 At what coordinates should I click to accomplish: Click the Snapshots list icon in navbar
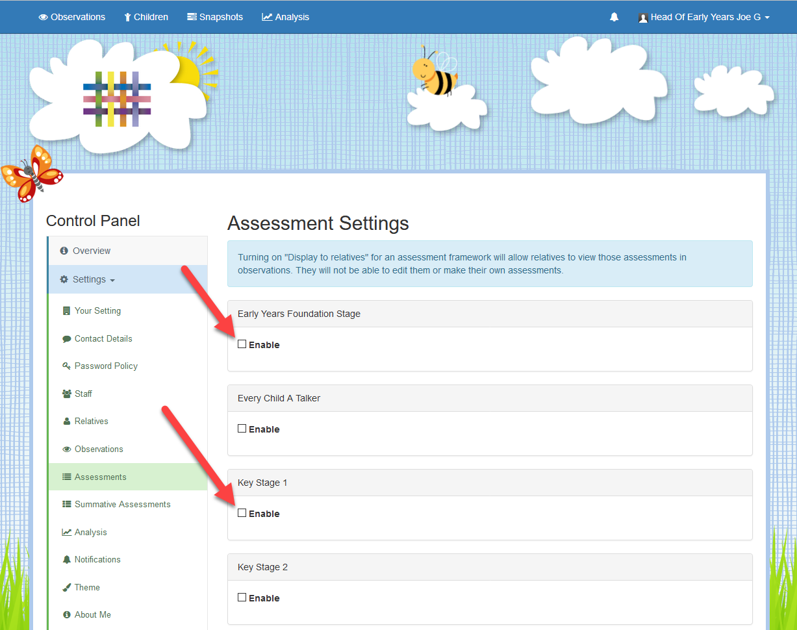192,17
